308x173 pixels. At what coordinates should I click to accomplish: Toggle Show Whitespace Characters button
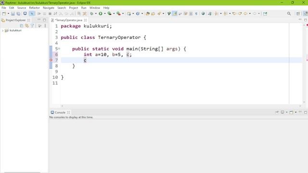tap(196, 13)
